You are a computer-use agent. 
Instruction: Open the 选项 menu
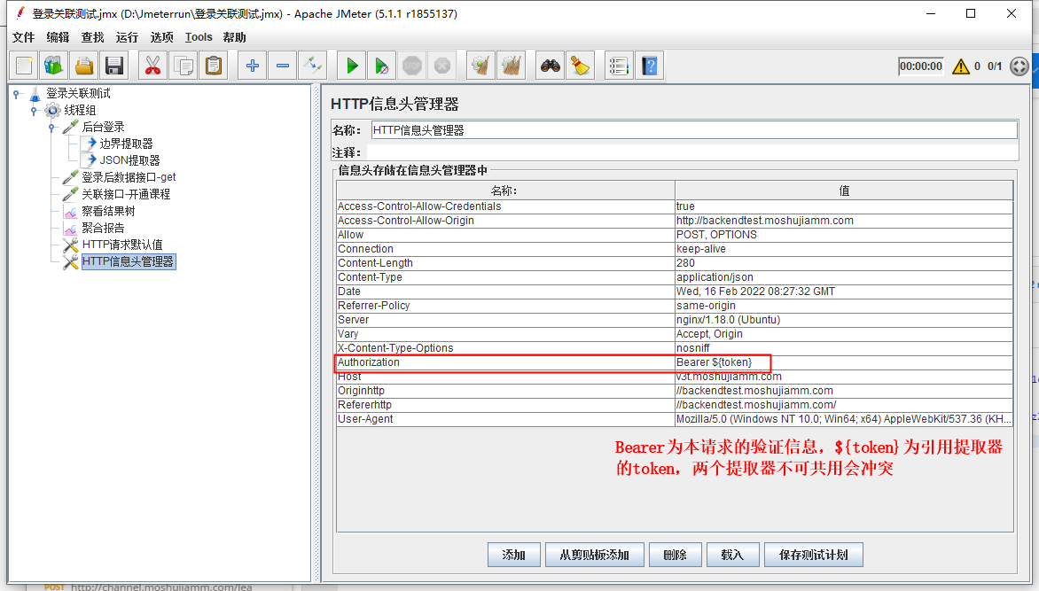tap(161, 37)
